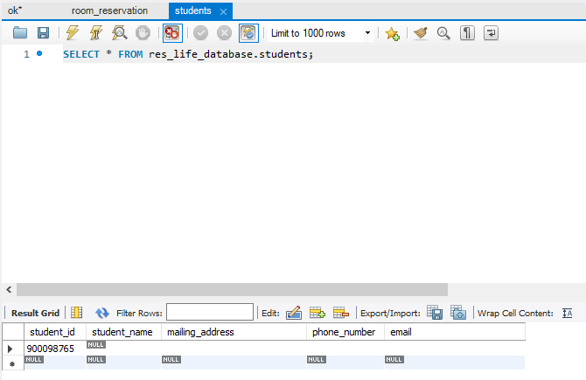
Task: Select NULL mailing_address cell in new row
Action: tap(234, 363)
